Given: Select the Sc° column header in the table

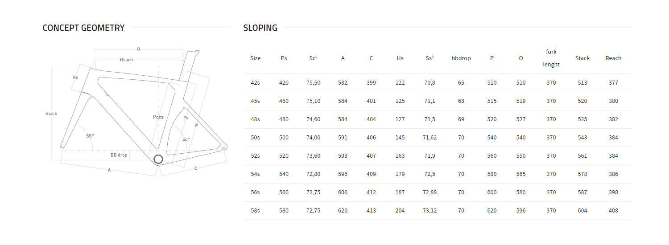Looking at the screenshot, I should [314, 58].
